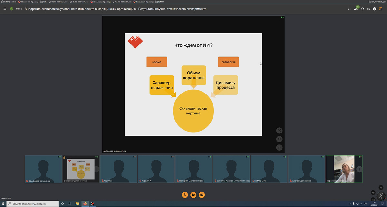
Task: Select Александр Гашков participant tile
Action: coord(306,169)
